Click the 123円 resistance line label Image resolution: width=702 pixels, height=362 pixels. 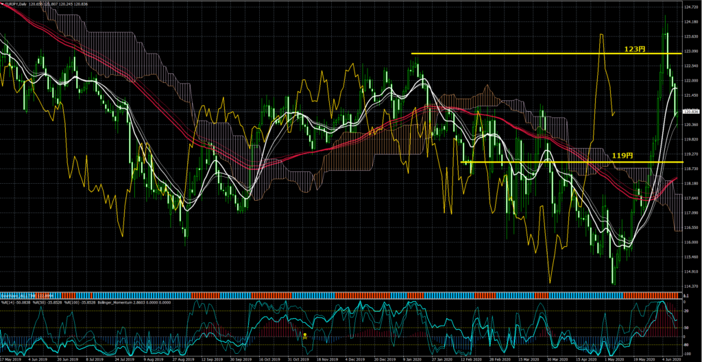pyautogui.click(x=634, y=49)
